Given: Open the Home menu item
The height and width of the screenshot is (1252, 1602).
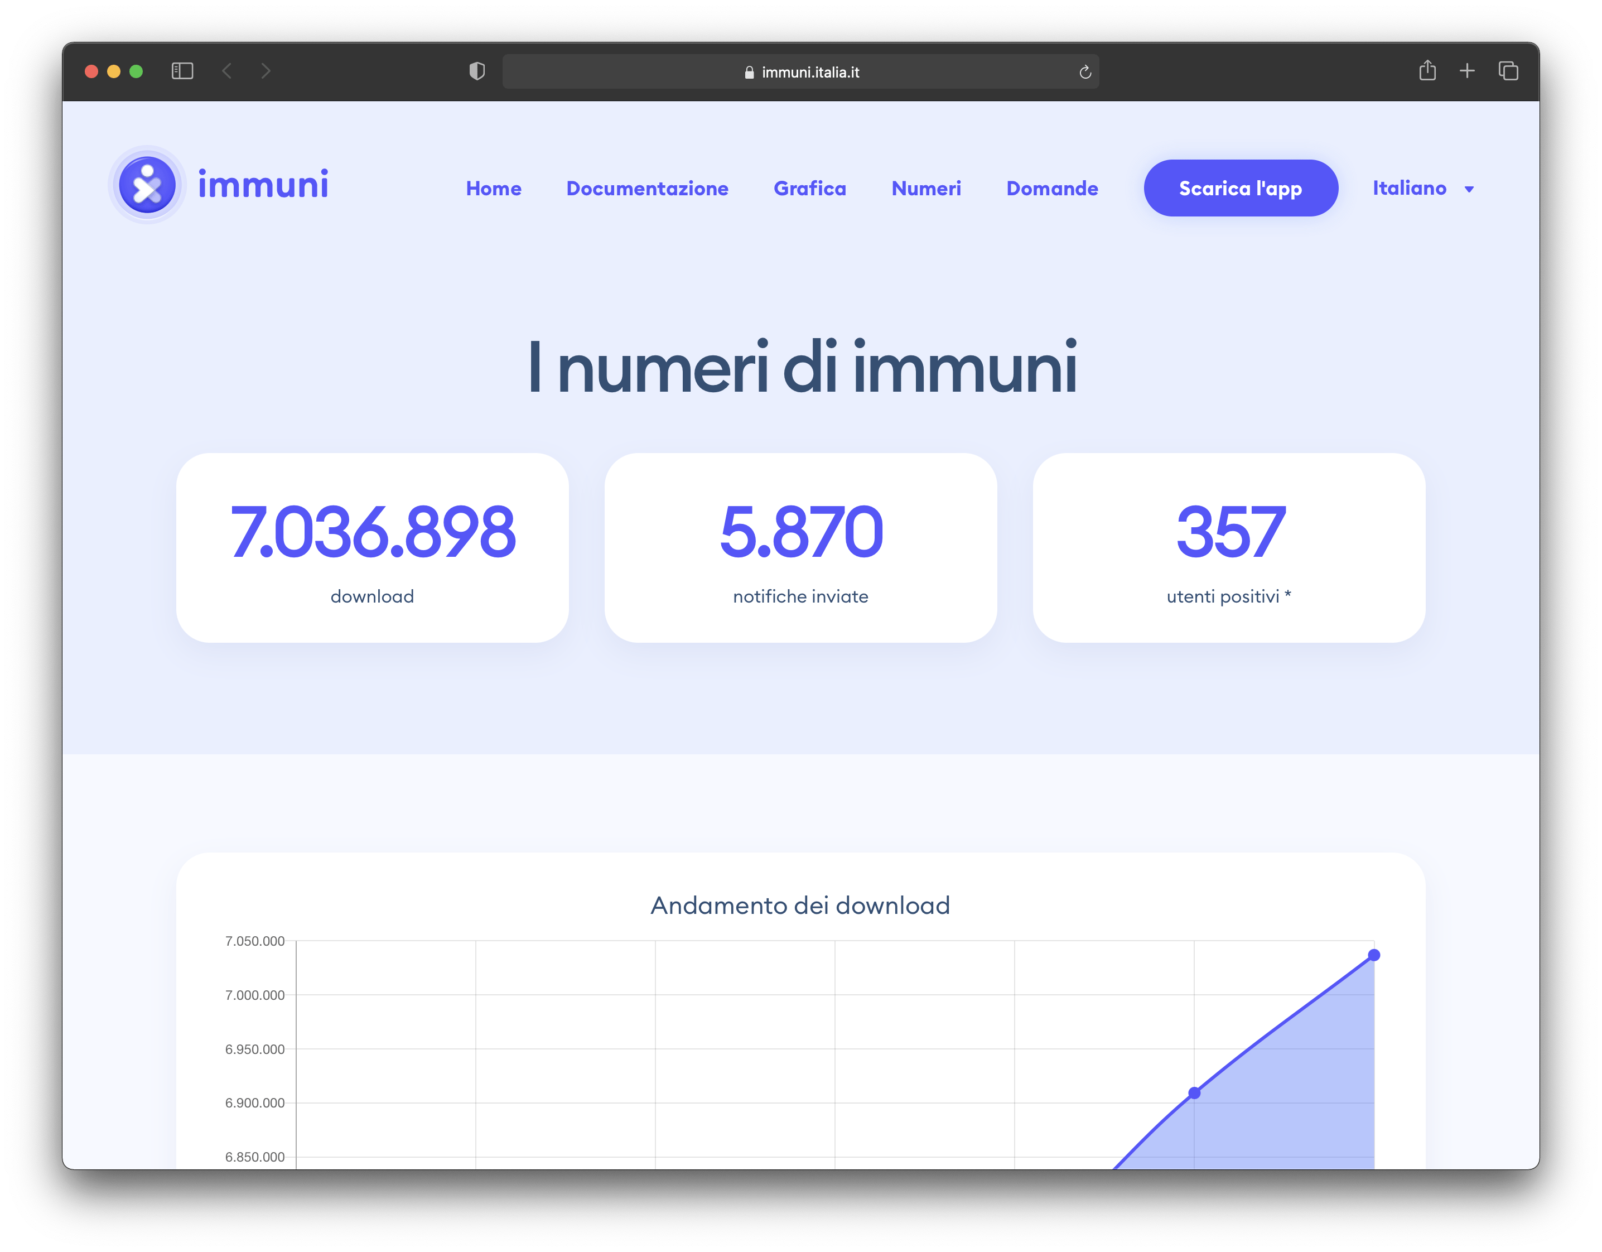Looking at the screenshot, I should point(494,189).
